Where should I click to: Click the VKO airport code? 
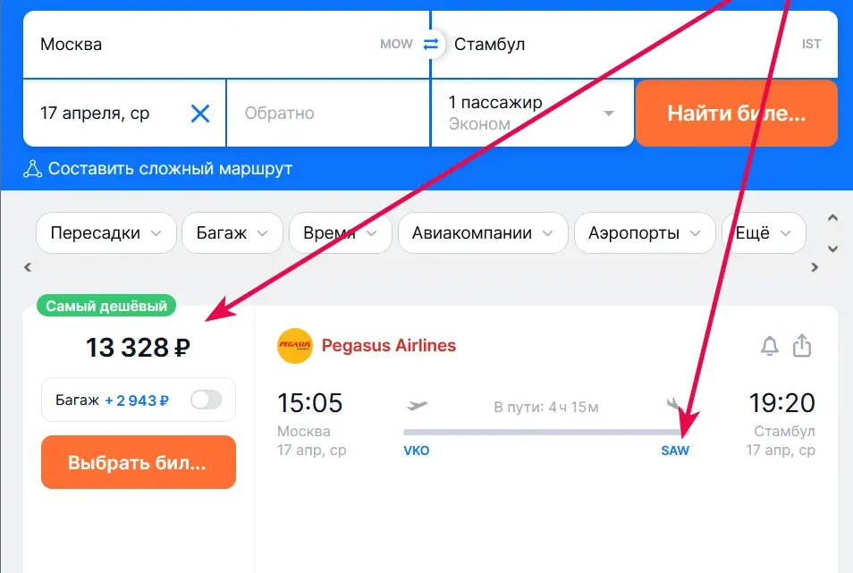417,451
